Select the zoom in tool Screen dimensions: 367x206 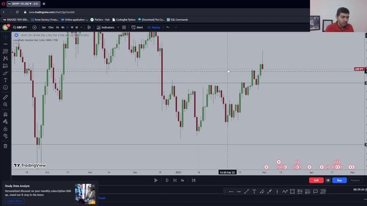[5, 104]
